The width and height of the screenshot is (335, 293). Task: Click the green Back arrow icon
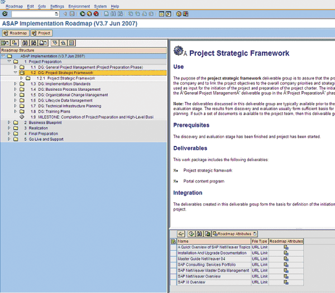click(82, 13)
